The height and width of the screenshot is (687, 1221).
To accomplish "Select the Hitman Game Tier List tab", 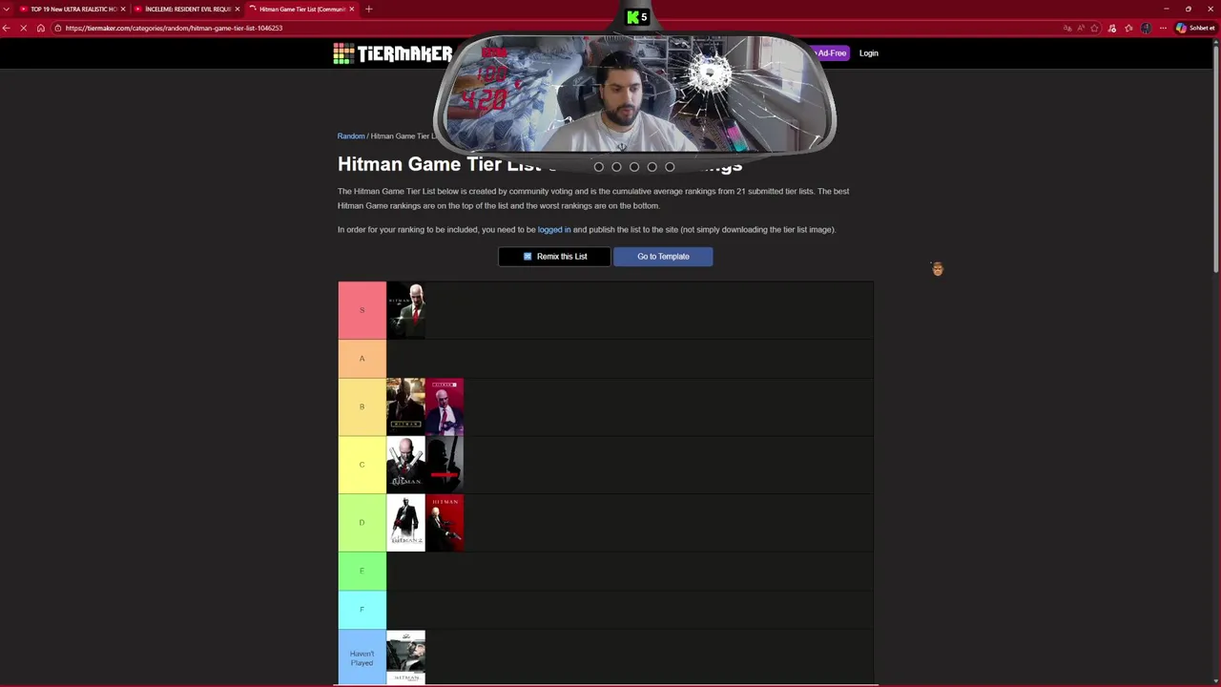I will point(301,9).
